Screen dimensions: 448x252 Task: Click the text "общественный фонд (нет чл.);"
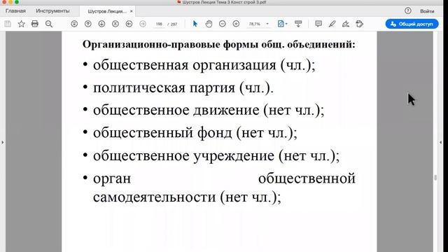coord(195,133)
